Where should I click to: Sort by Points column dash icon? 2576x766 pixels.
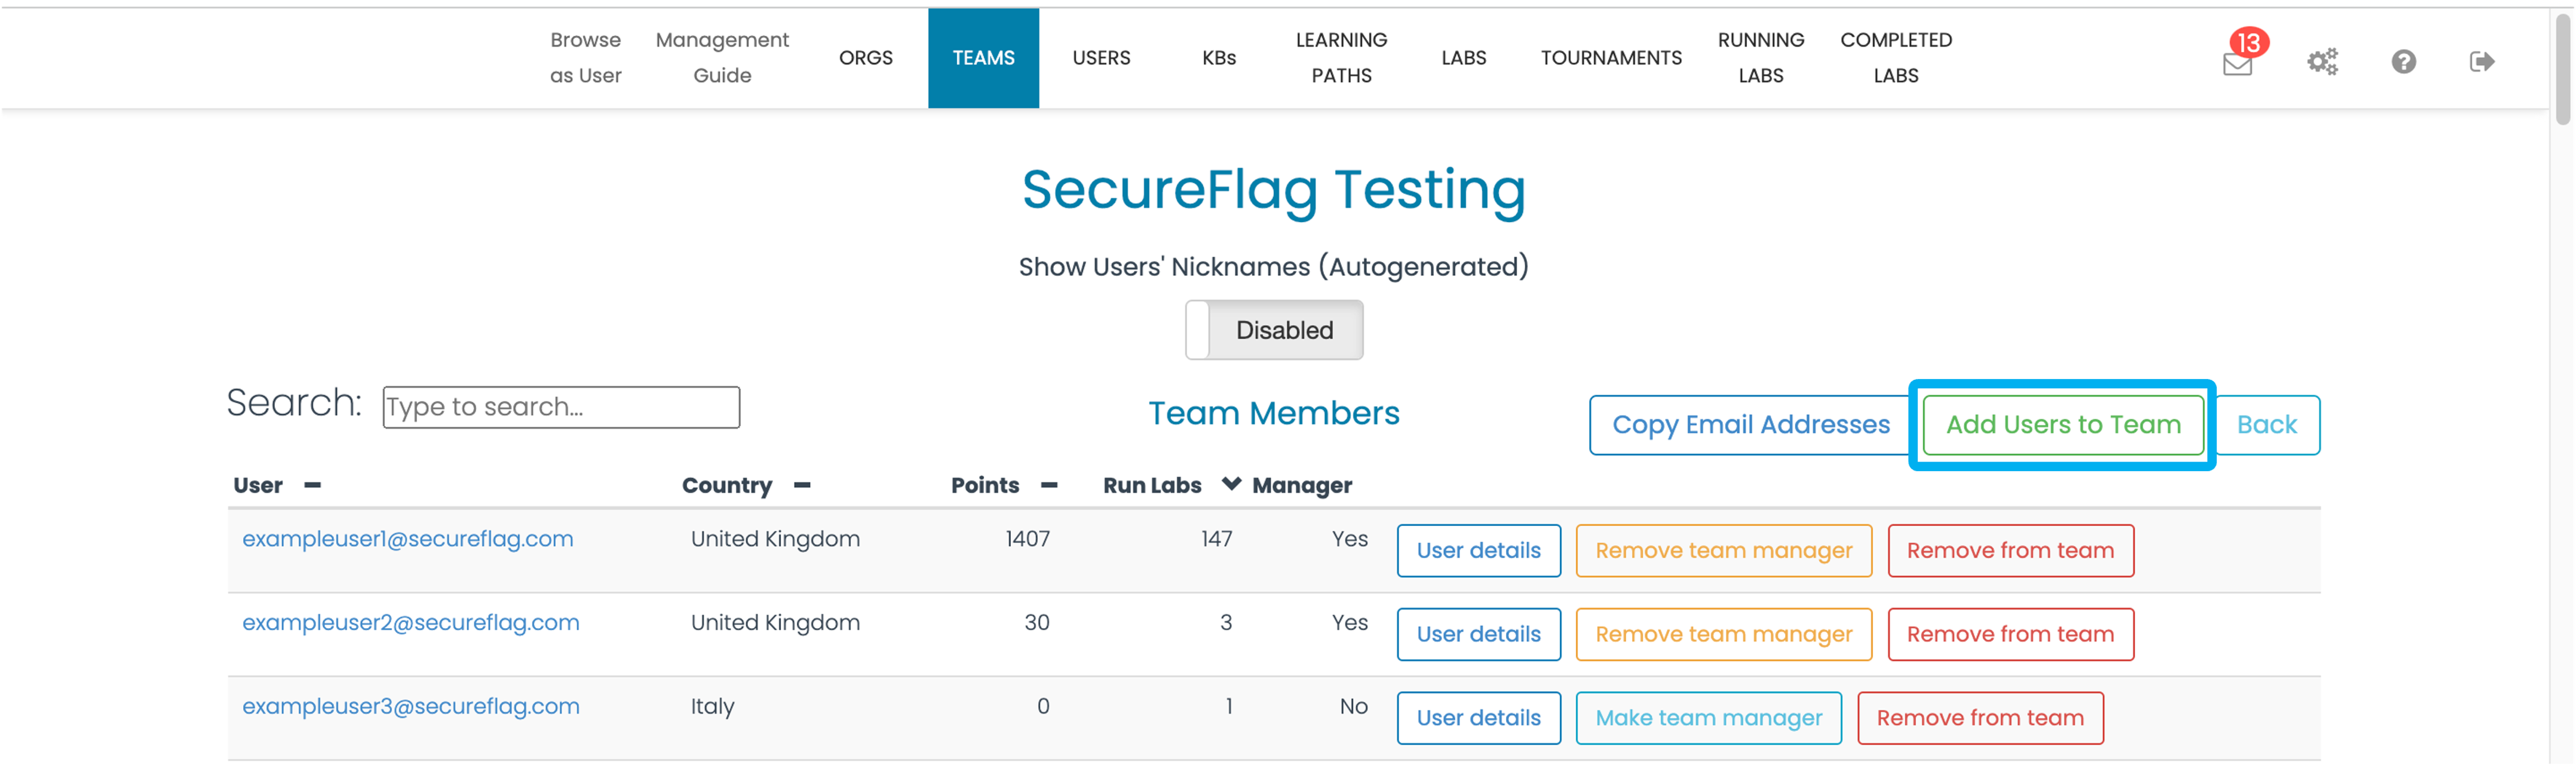pyautogui.click(x=1049, y=486)
